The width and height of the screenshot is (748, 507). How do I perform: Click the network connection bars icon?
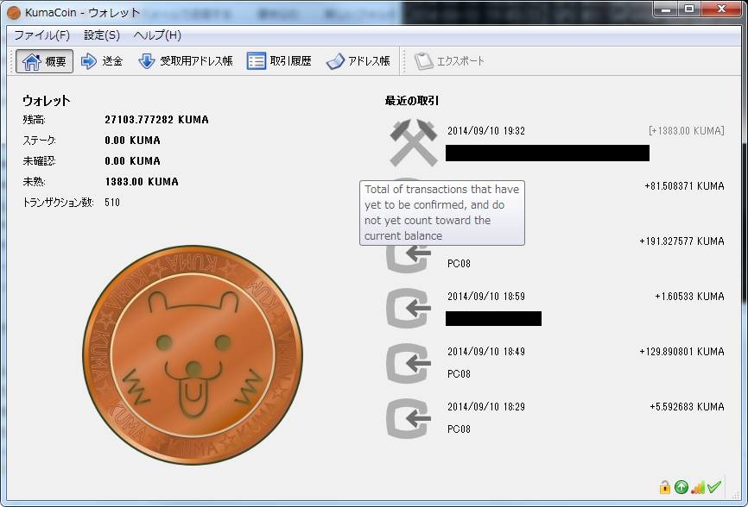pyautogui.click(x=697, y=487)
